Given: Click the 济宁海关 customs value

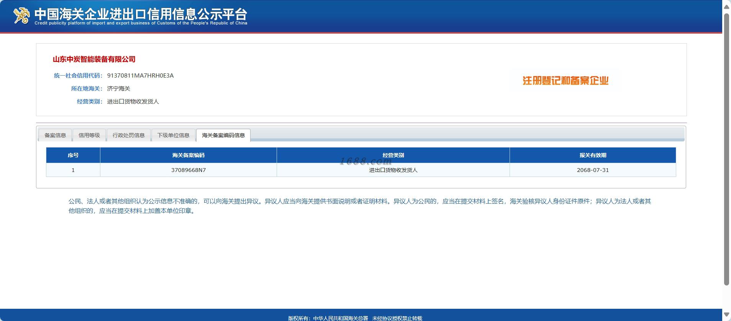Looking at the screenshot, I should click(x=119, y=89).
